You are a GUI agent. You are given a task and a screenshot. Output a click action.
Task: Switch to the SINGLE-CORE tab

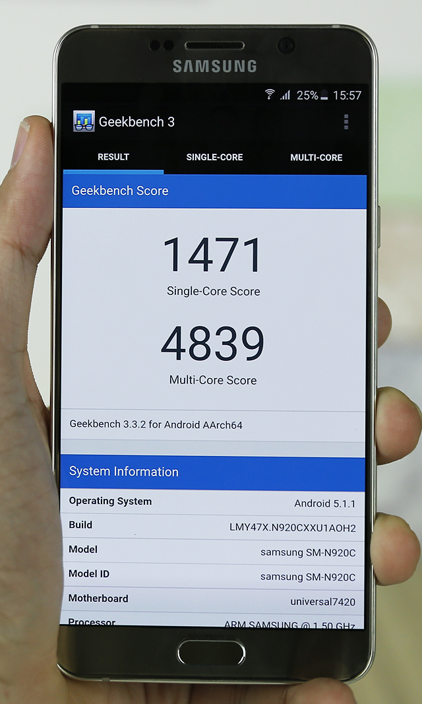click(x=214, y=157)
